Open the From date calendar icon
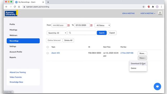 [68, 25]
